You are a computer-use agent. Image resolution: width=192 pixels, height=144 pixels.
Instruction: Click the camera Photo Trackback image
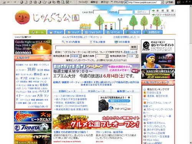pyautogui.click(x=115, y=104)
